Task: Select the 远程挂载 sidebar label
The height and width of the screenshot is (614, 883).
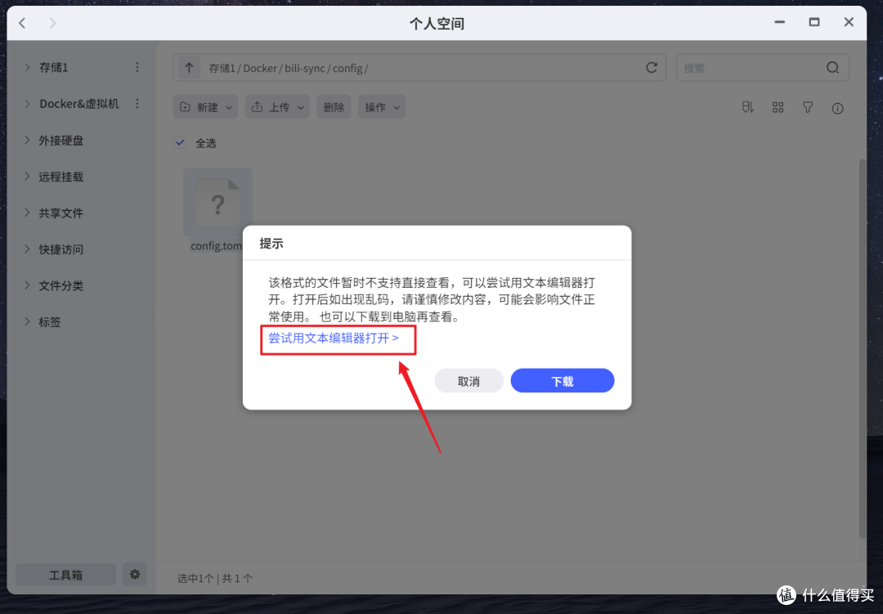Action: pyautogui.click(x=61, y=177)
